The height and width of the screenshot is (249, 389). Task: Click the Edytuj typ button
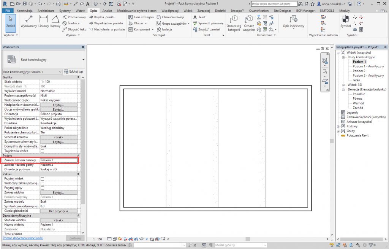pyautogui.click(x=74, y=71)
